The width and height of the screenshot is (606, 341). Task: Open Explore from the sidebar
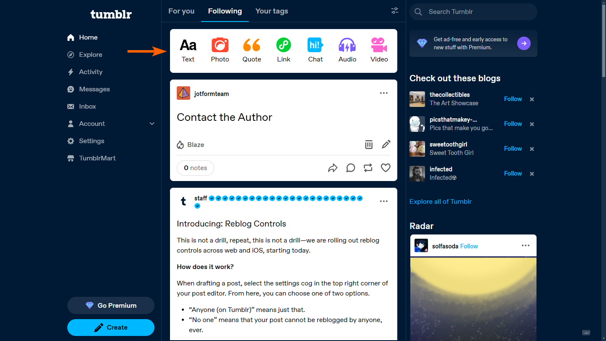[x=85, y=55]
